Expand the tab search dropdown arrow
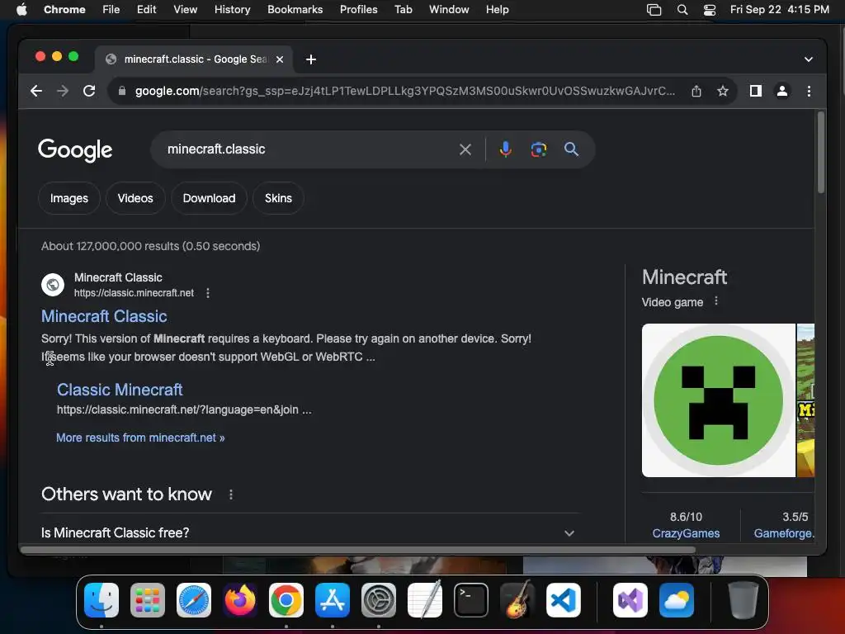This screenshot has width=845, height=634. click(809, 59)
